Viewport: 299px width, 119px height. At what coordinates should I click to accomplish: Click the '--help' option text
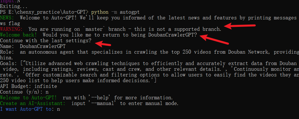pos(99,98)
